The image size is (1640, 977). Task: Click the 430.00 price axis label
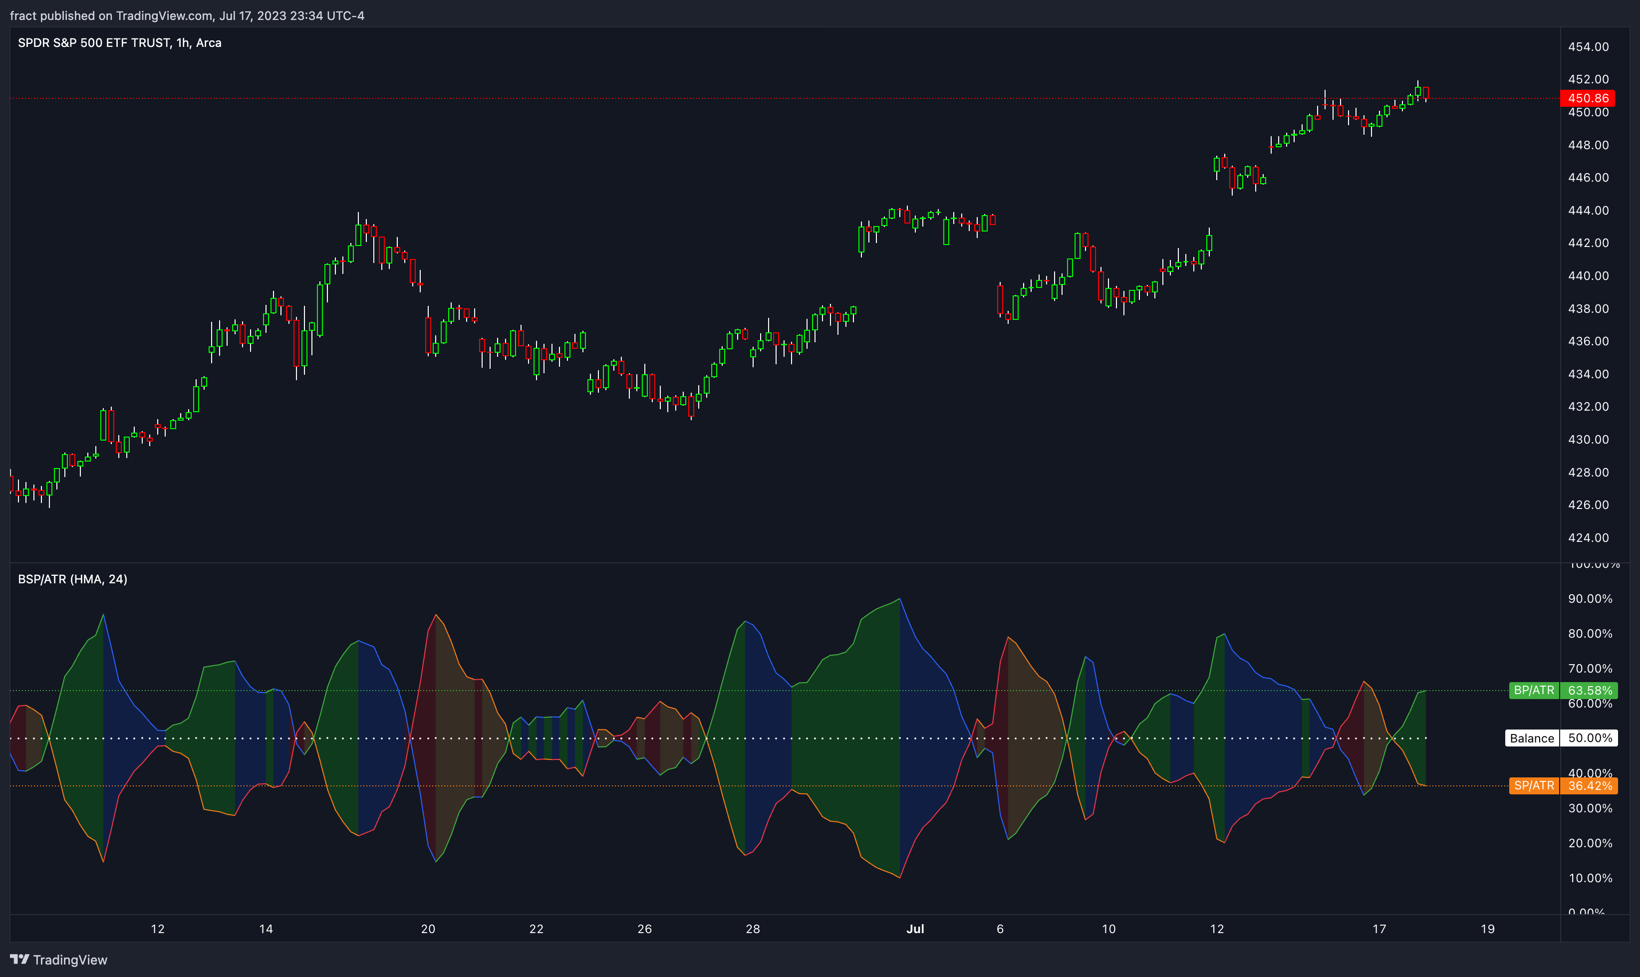[x=1588, y=439]
